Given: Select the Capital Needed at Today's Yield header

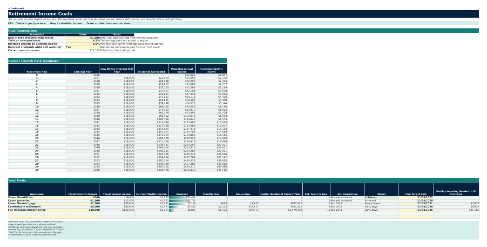Looking at the screenshot, I should (x=280, y=190).
